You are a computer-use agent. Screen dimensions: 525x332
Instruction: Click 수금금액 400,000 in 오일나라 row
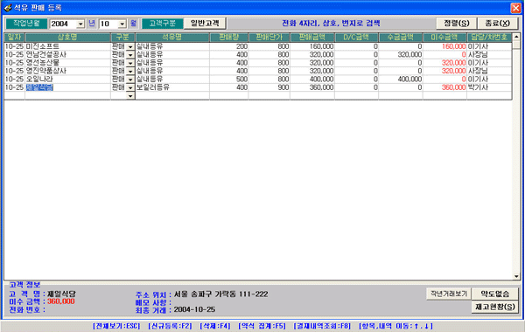click(401, 80)
